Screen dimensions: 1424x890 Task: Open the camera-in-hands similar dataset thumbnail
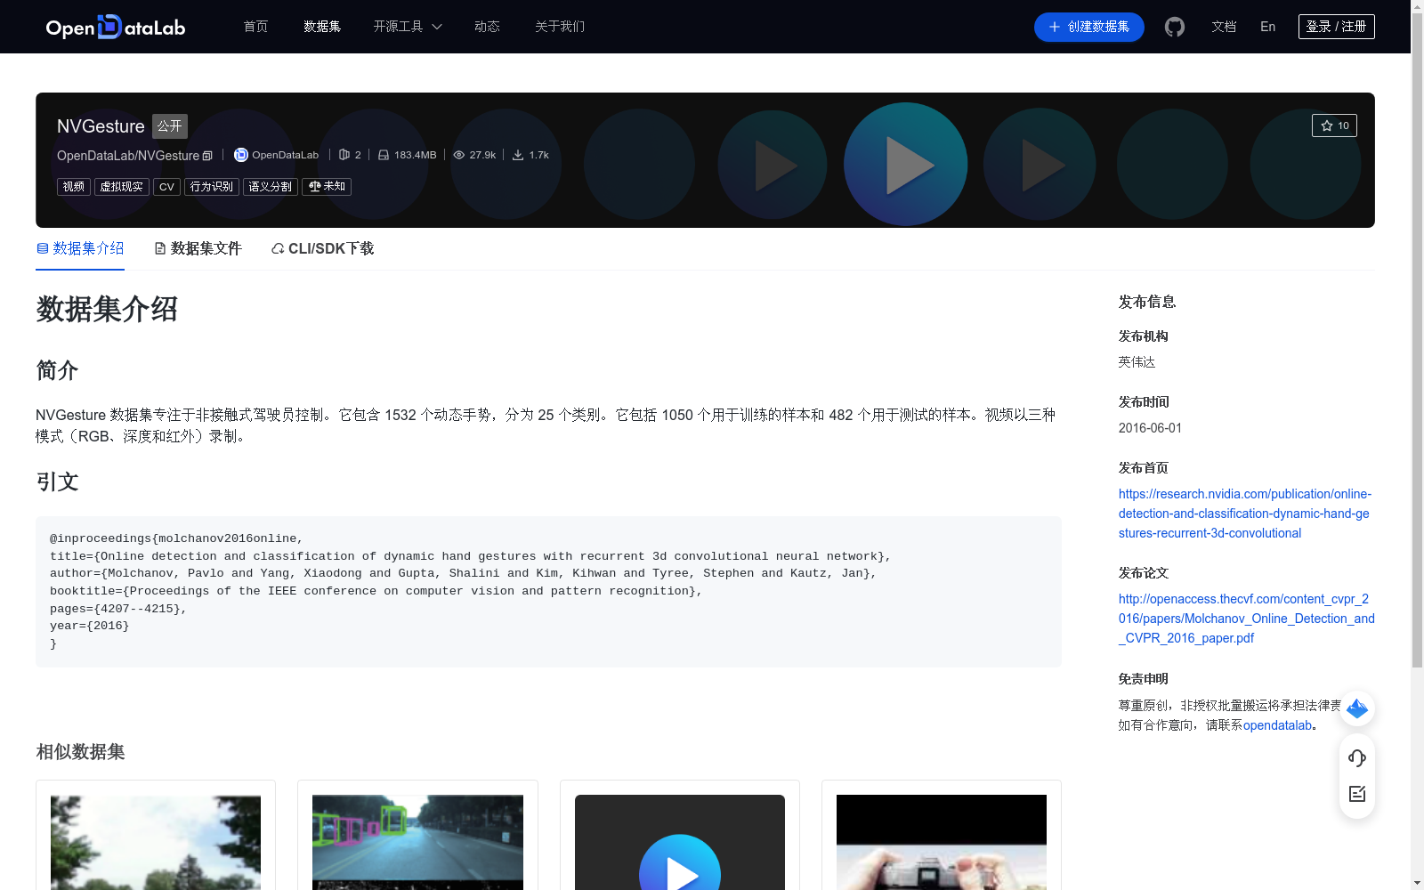942,842
